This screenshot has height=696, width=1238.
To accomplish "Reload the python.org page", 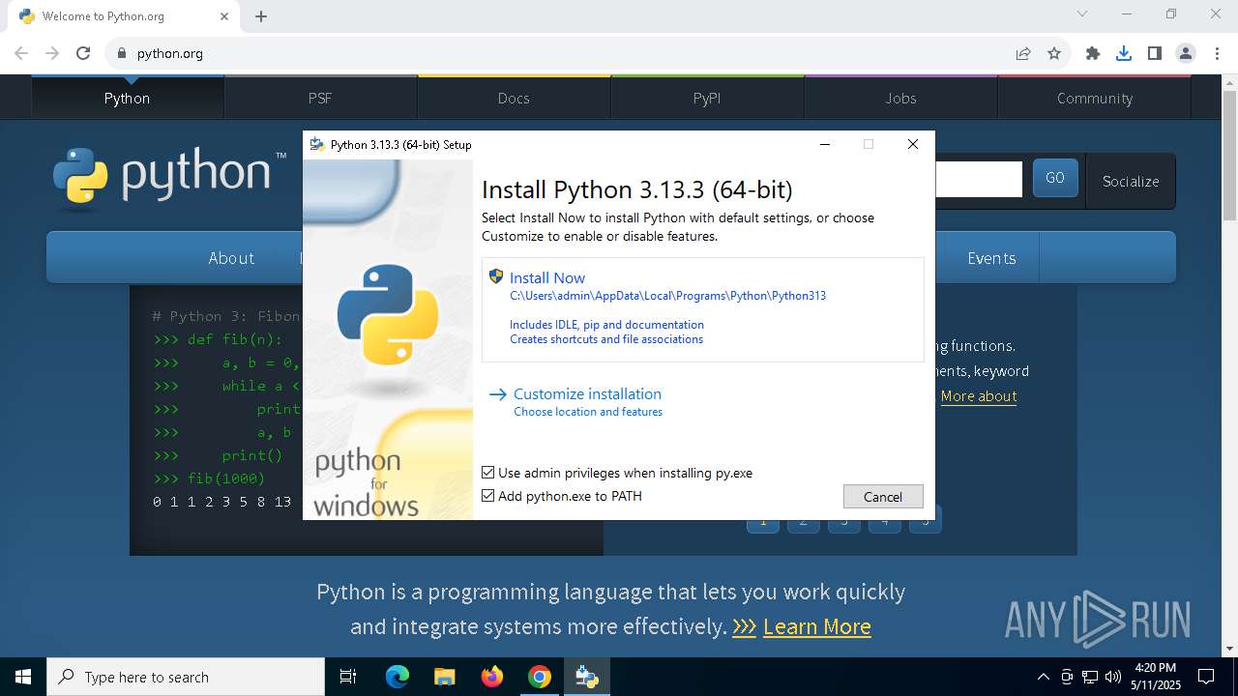I will point(83,53).
